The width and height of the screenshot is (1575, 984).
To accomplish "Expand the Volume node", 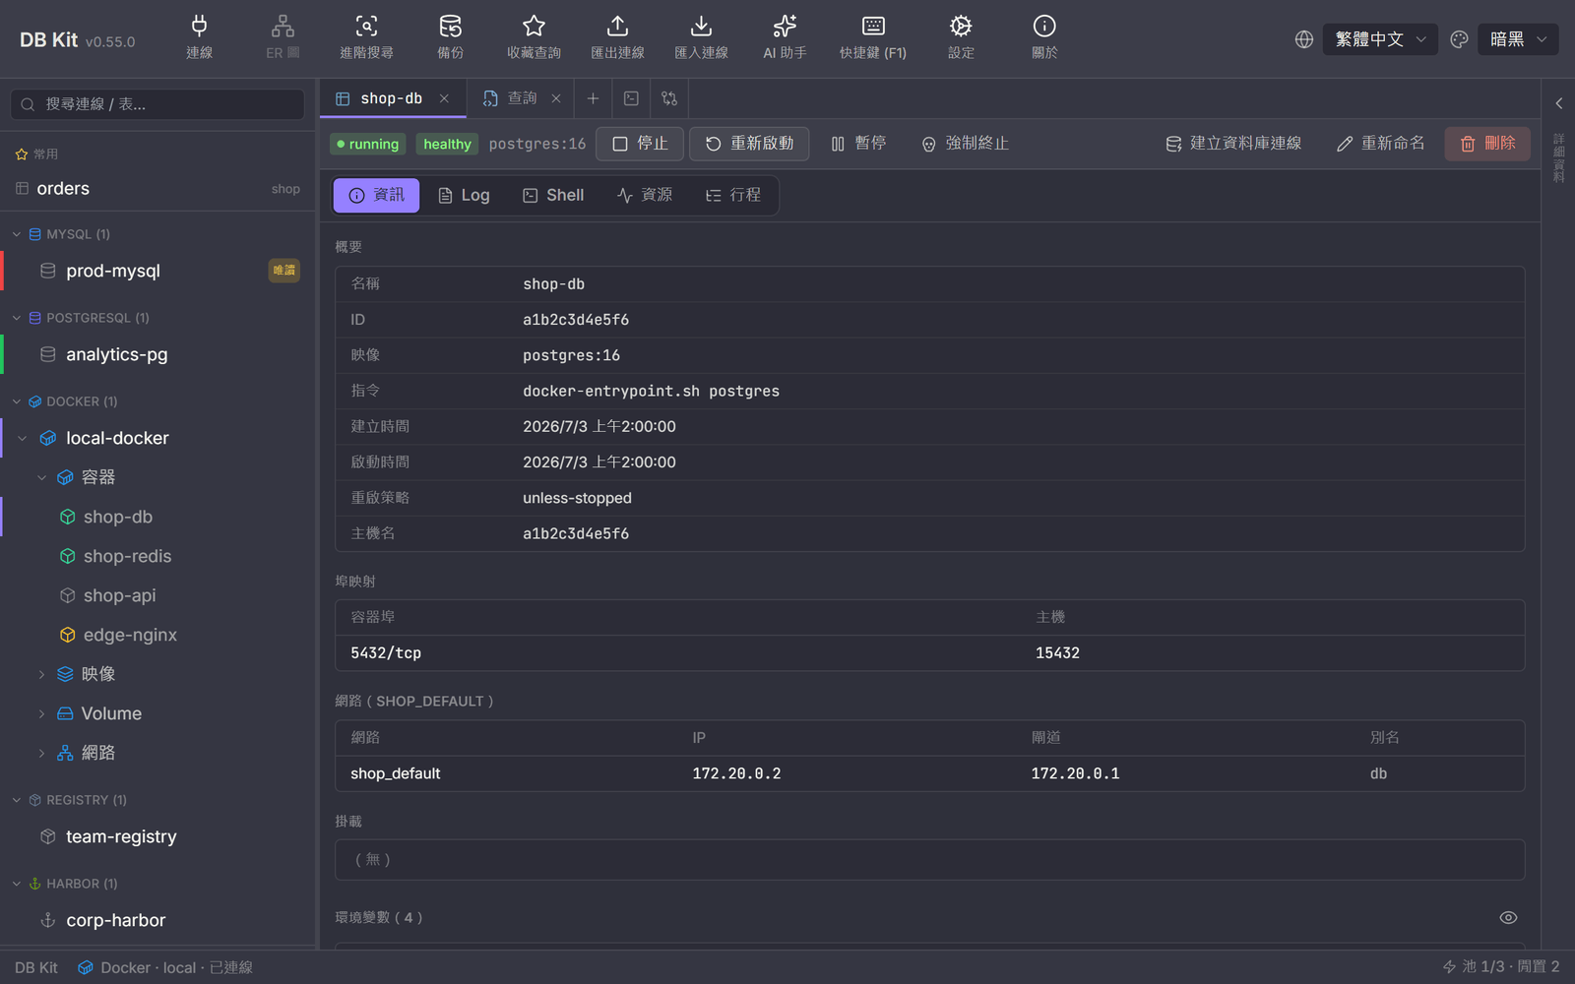I will 41,713.
